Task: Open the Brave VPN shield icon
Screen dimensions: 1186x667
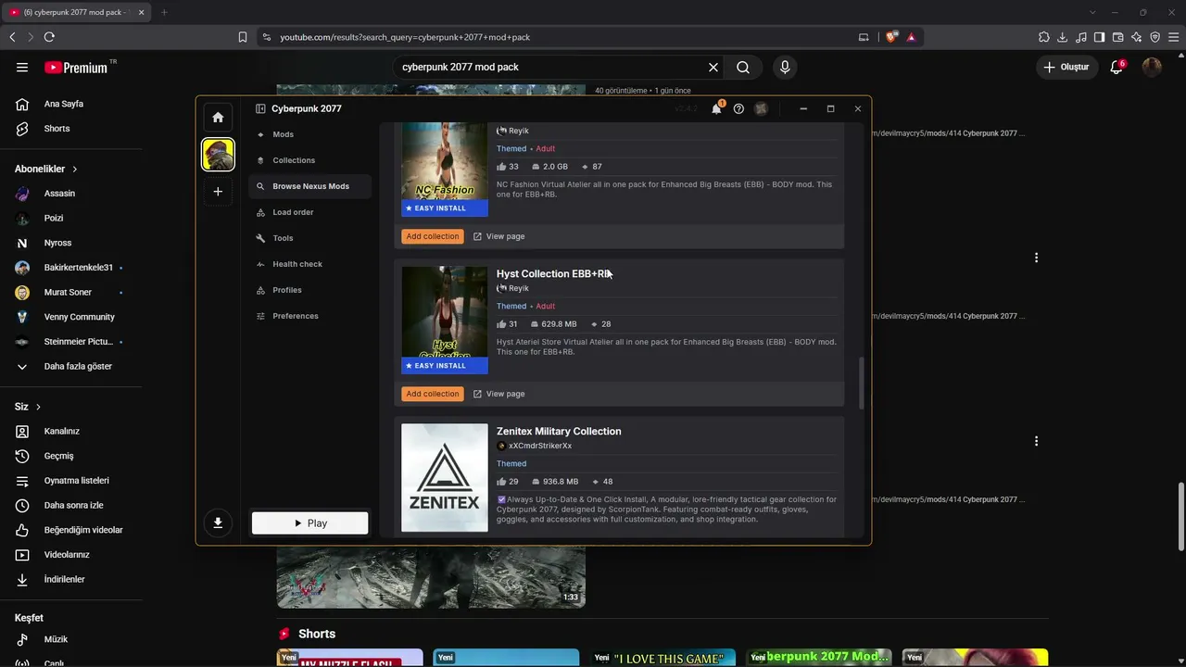Action: [1155, 37]
